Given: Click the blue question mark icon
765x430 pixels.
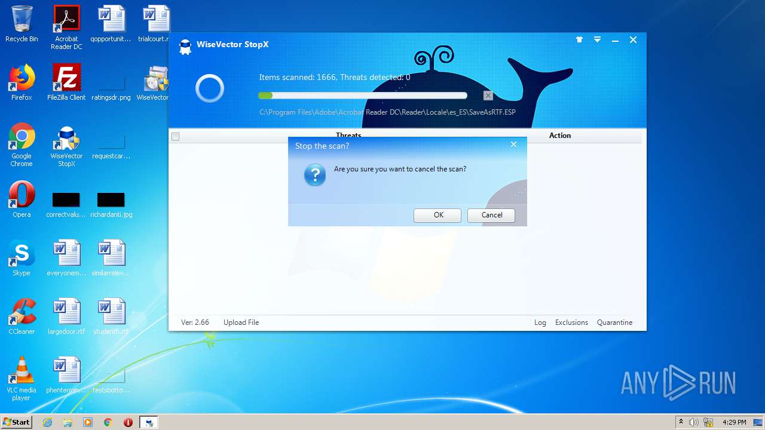Looking at the screenshot, I should 315,175.
